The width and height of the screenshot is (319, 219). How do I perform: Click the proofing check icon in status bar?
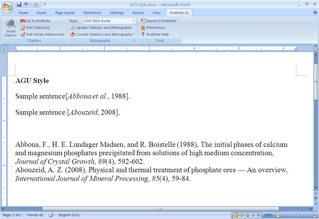(x=51, y=215)
